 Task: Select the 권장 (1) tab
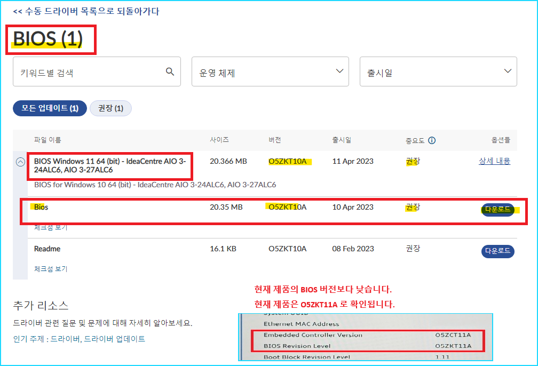pos(110,108)
